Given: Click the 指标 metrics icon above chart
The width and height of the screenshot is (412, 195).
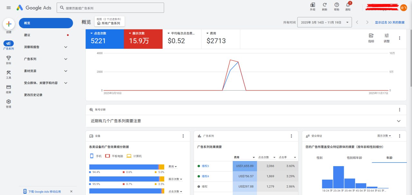Looking at the screenshot, I should (x=371, y=37).
